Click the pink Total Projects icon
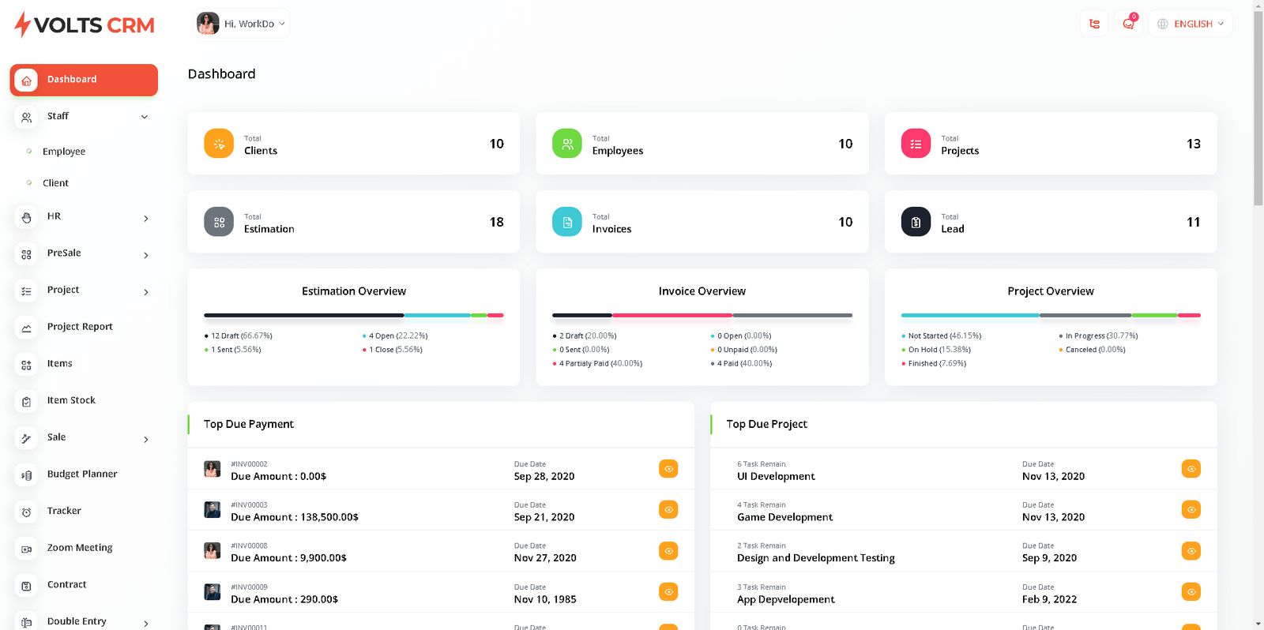The image size is (1264, 630). tap(916, 144)
